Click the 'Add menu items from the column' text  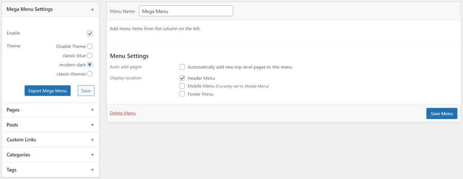[x=156, y=29]
